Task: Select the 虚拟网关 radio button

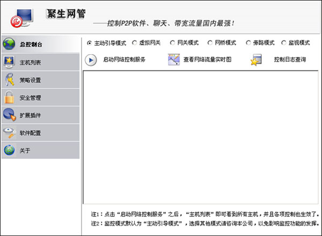Action: pyautogui.click(x=135, y=43)
